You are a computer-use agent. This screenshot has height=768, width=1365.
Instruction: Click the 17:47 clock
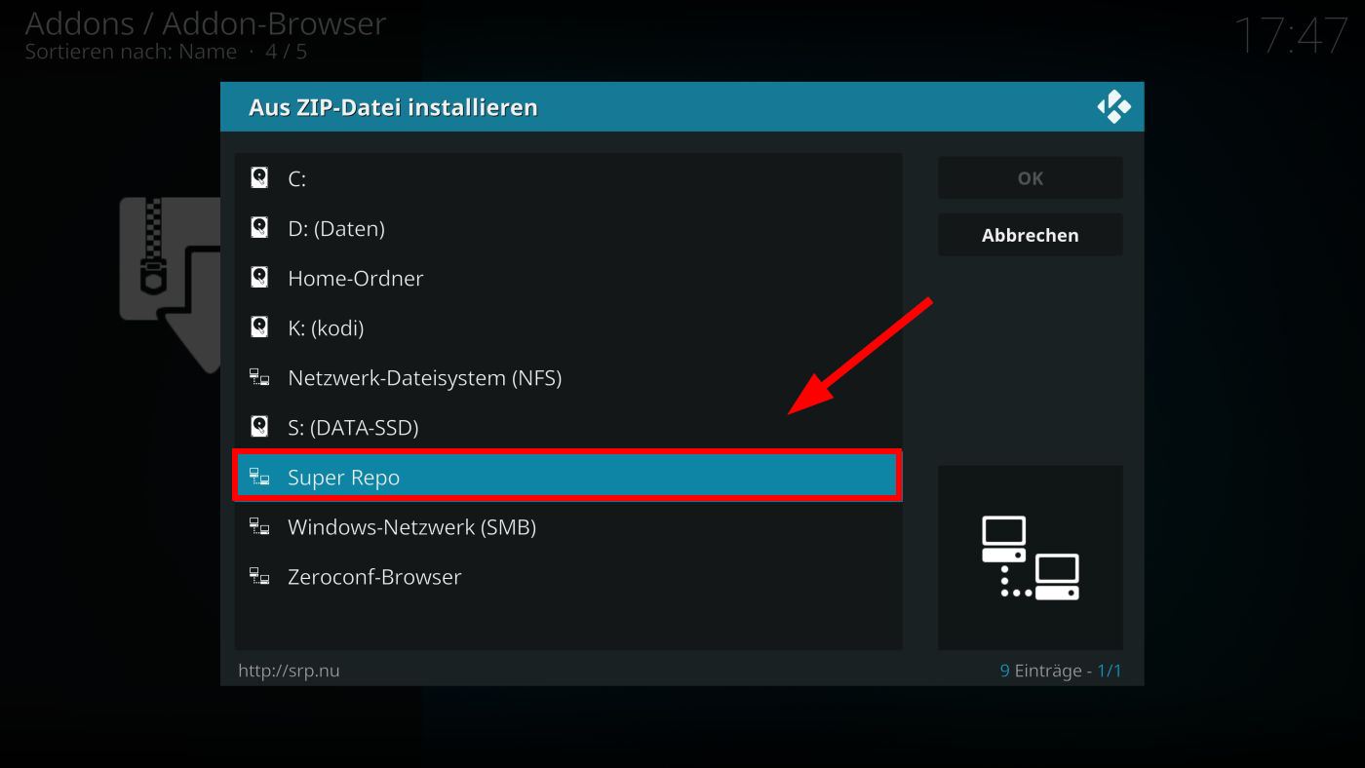1290,36
